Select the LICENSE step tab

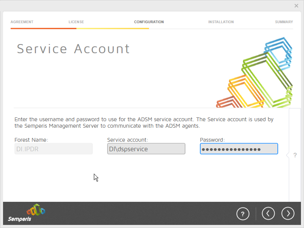76,22
